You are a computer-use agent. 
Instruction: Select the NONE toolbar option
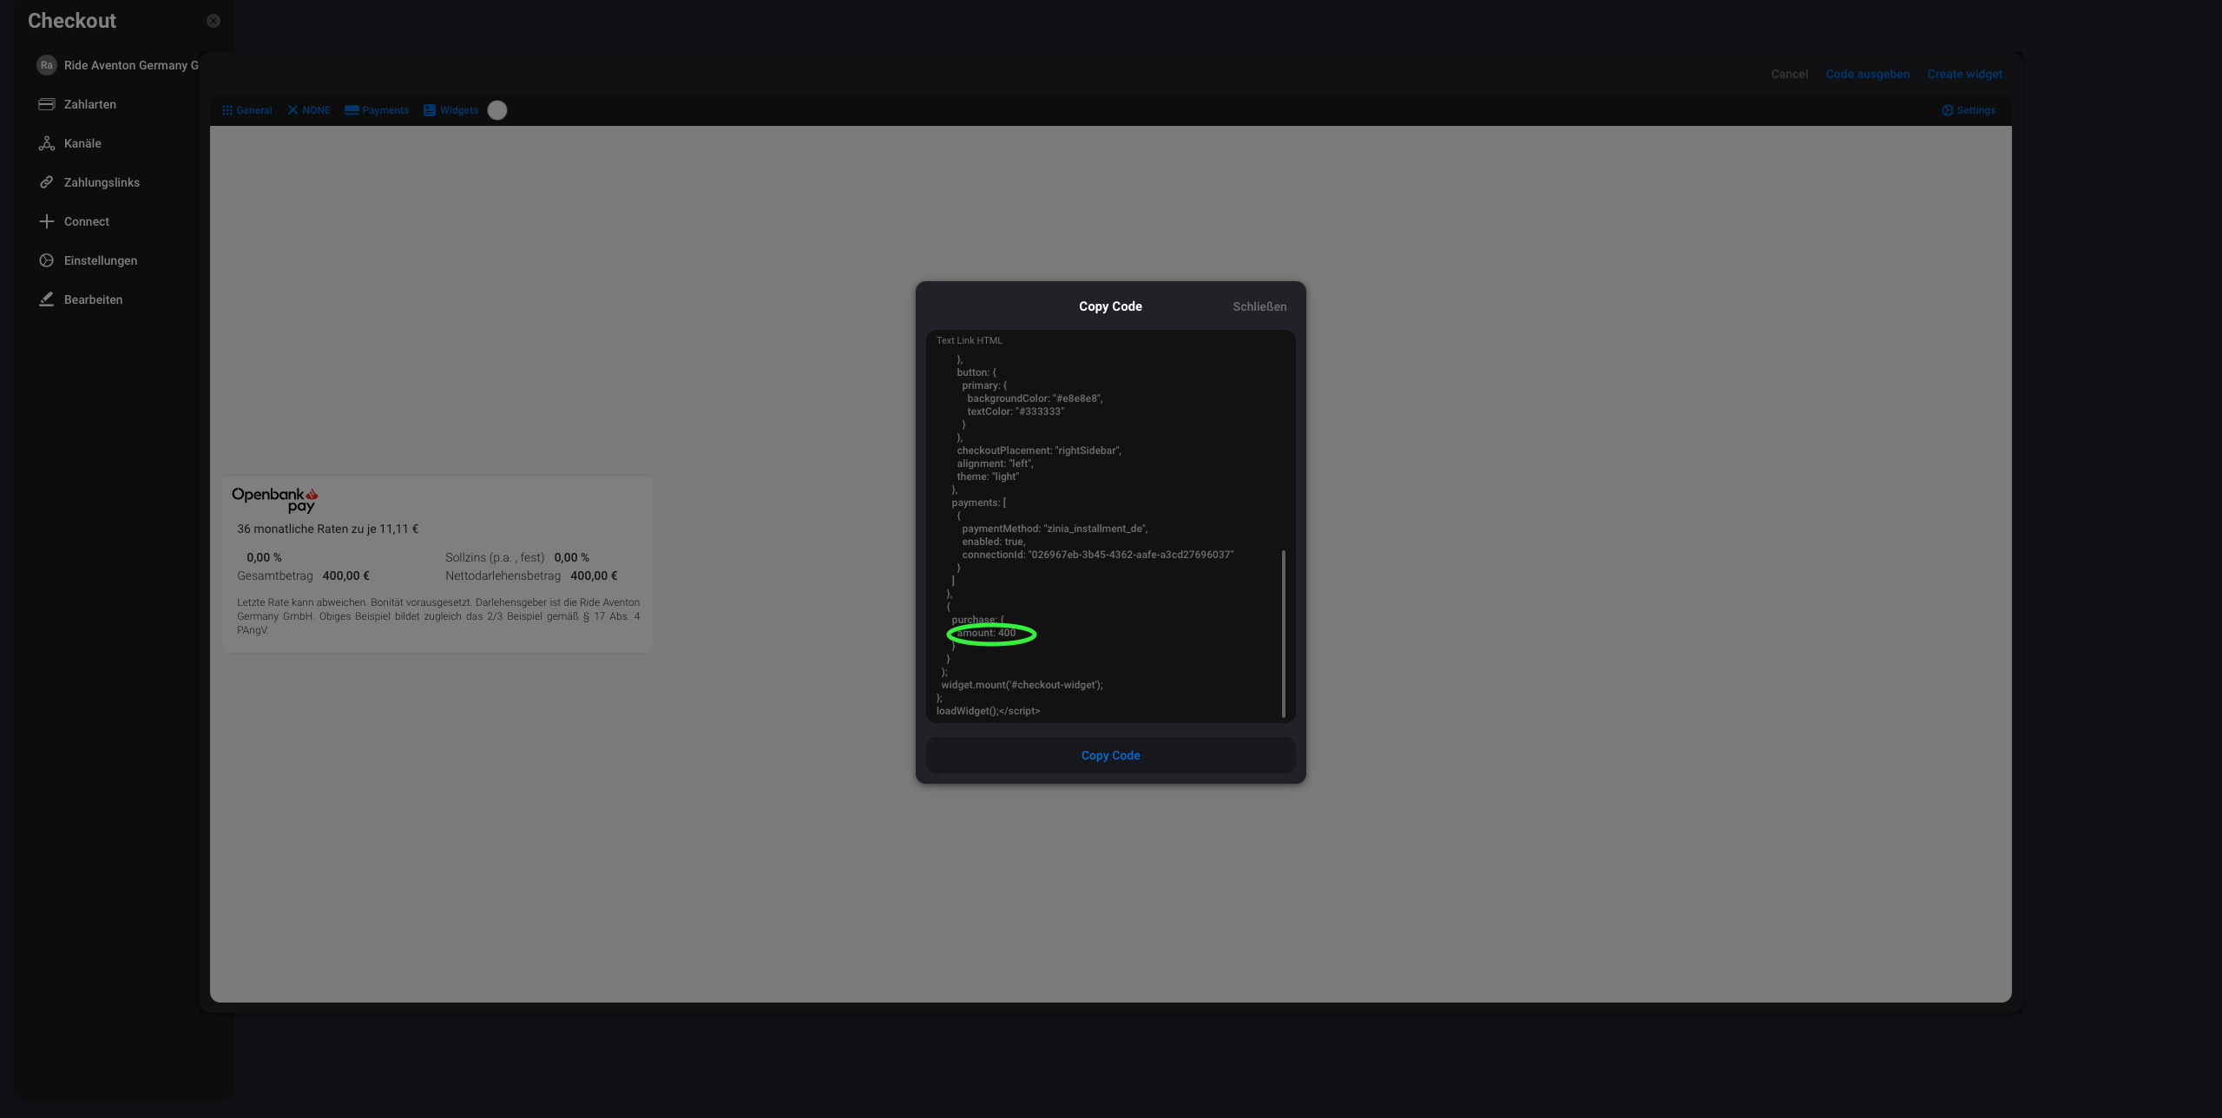coord(309,110)
